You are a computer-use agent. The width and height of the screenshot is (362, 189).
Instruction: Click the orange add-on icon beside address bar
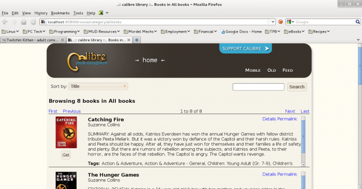(280, 22)
